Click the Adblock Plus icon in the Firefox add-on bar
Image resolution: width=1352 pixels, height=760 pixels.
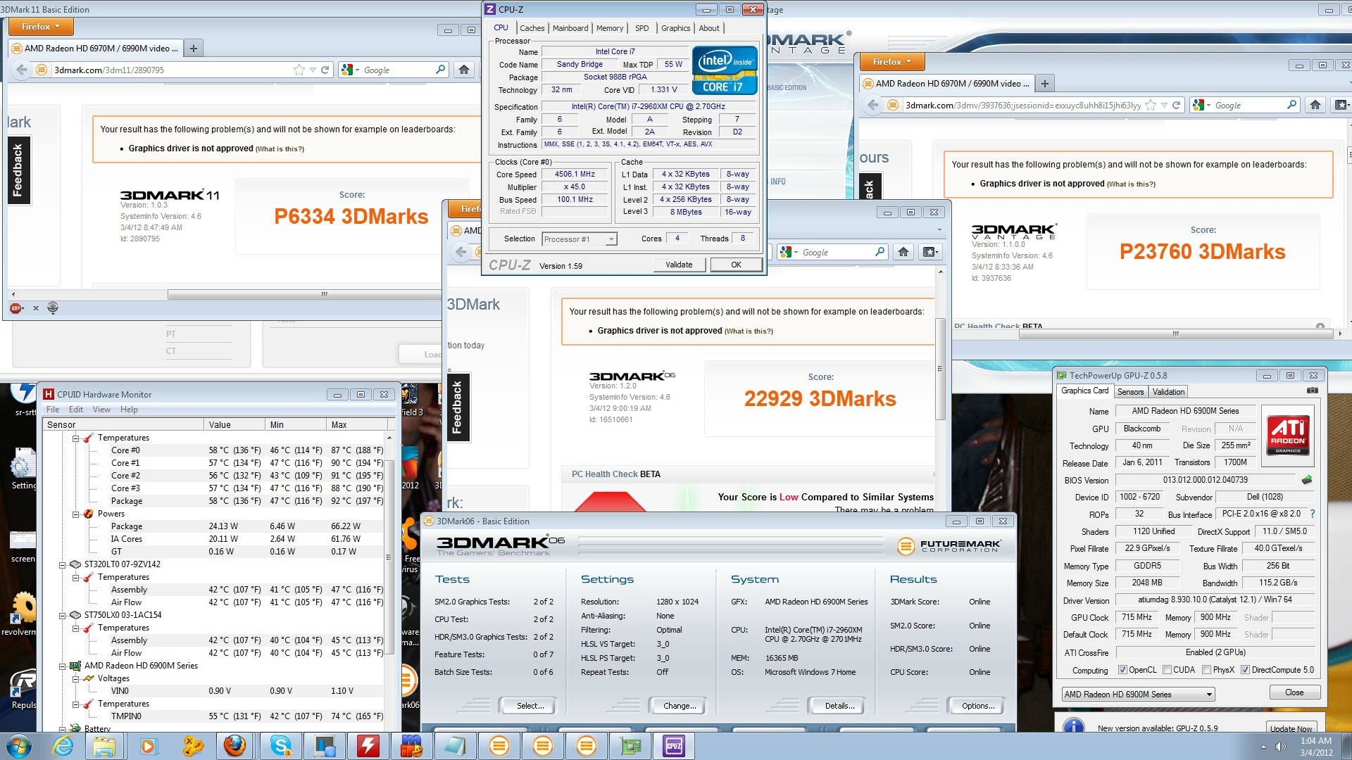[15, 308]
